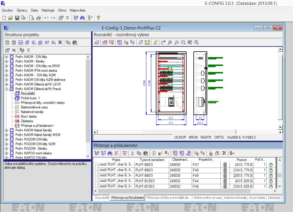
Task: Click the binoculars search icon in main toolbar
Action: click(x=82, y=18)
